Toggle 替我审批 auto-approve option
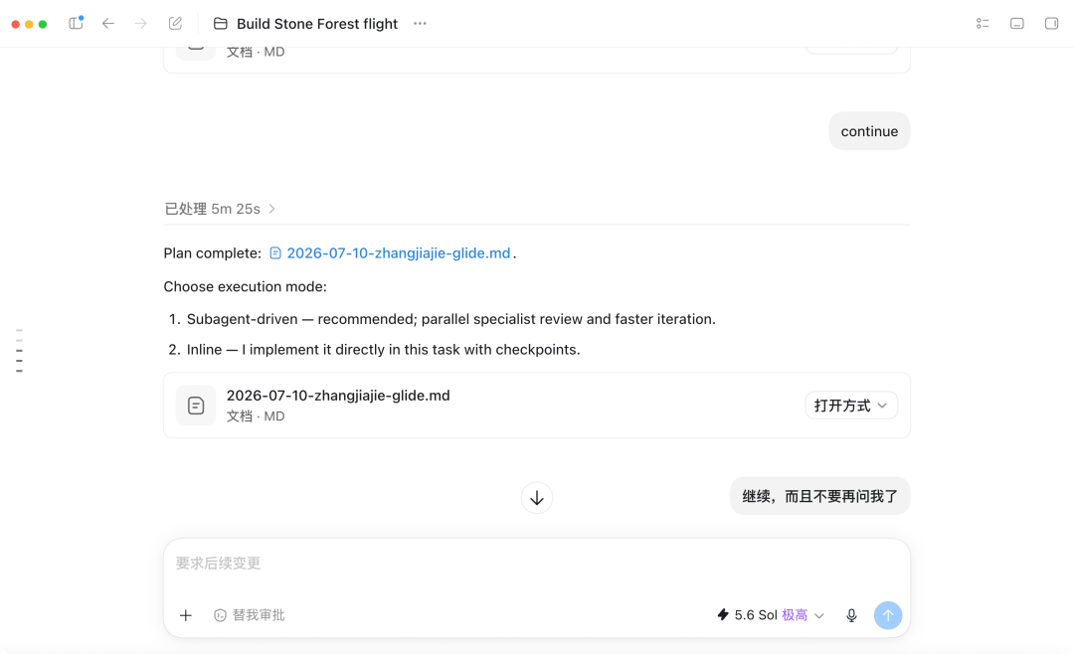The image size is (1074, 654). pos(250,615)
